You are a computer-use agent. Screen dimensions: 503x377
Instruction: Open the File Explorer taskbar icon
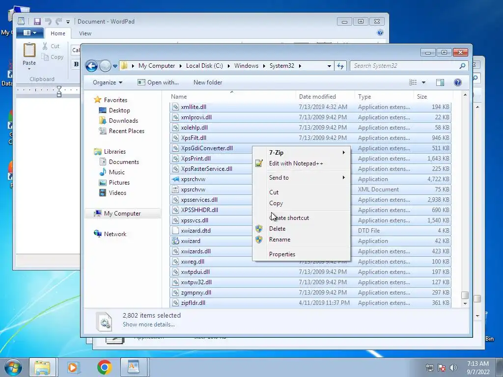[42, 367]
